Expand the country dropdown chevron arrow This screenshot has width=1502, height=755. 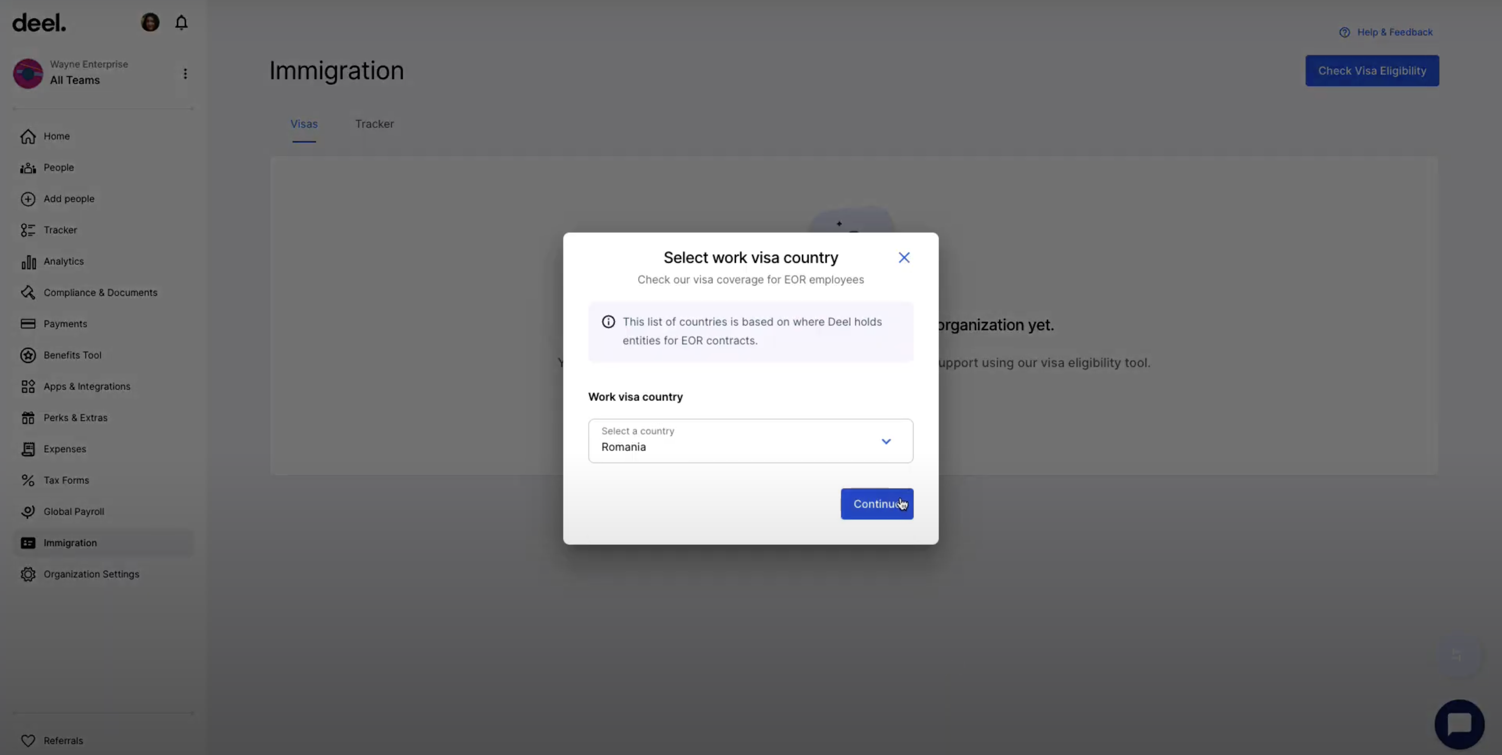click(886, 441)
